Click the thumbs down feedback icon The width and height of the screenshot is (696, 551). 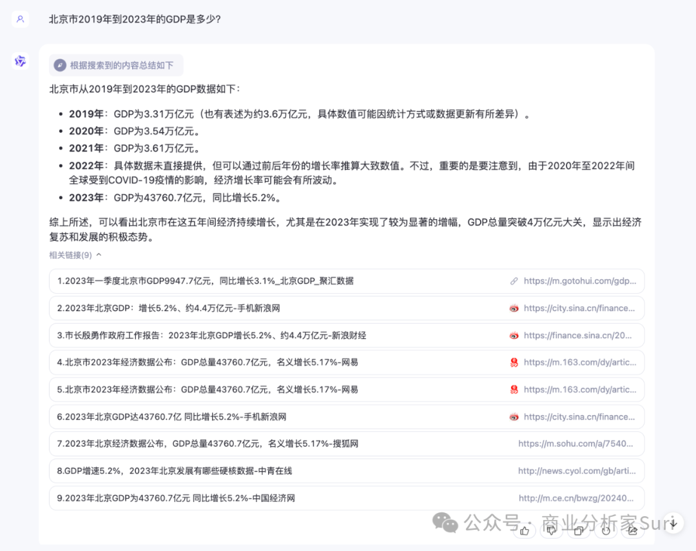tap(551, 530)
